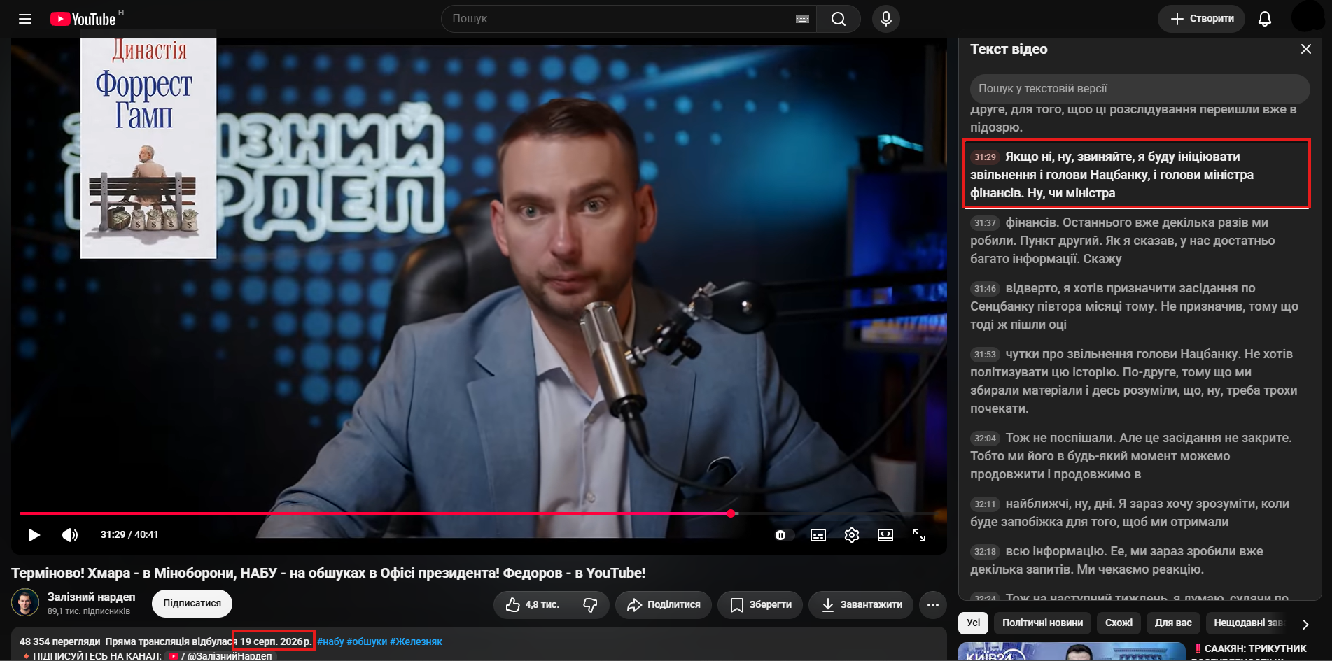1332x661 pixels.
Task: Click the progress bar scrubber handle
Action: (731, 513)
